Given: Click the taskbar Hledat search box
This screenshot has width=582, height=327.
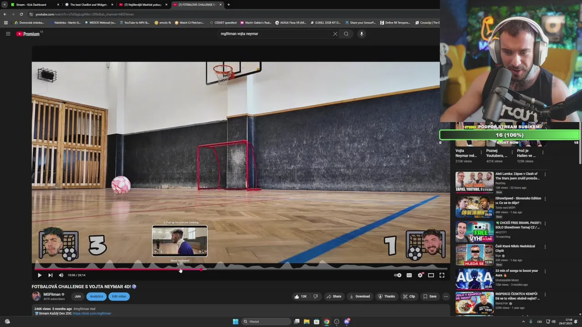Looking at the screenshot, I should click(266, 322).
